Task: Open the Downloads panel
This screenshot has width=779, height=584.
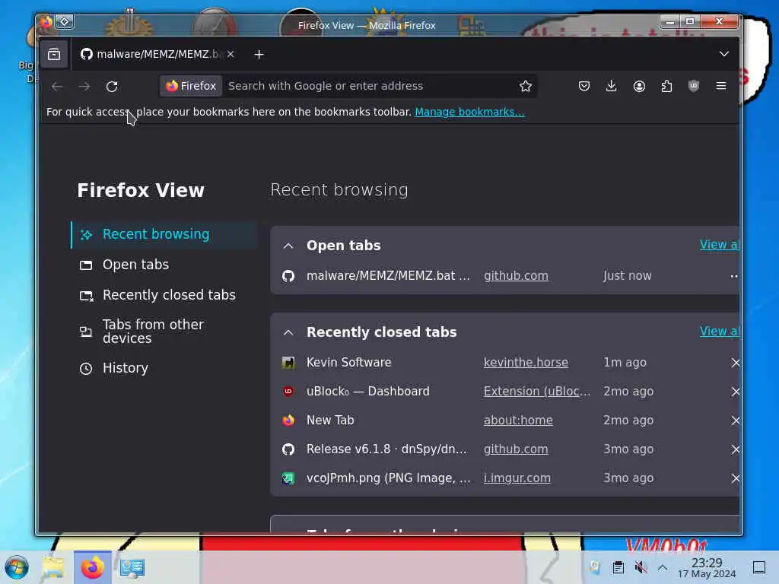Action: (x=611, y=87)
